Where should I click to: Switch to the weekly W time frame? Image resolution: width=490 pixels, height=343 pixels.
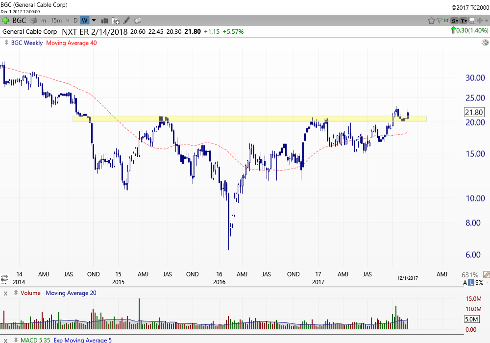84,21
